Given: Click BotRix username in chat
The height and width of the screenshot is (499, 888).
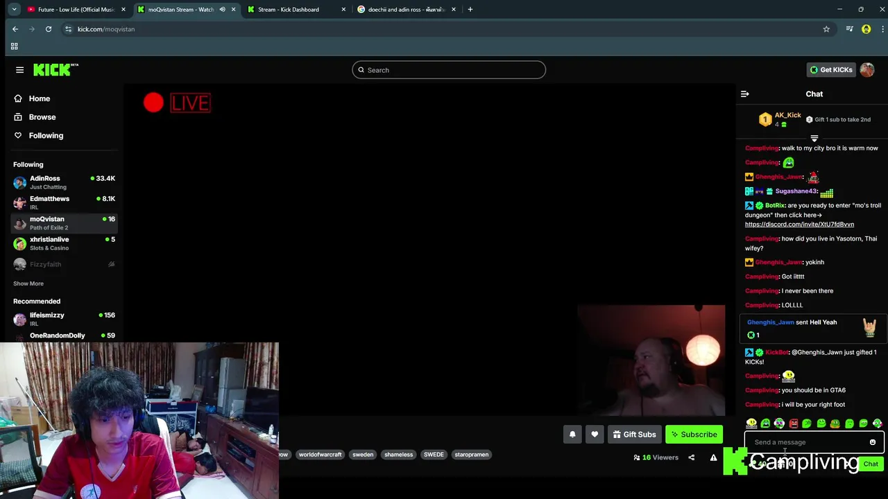Looking at the screenshot, I should [775, 206].
